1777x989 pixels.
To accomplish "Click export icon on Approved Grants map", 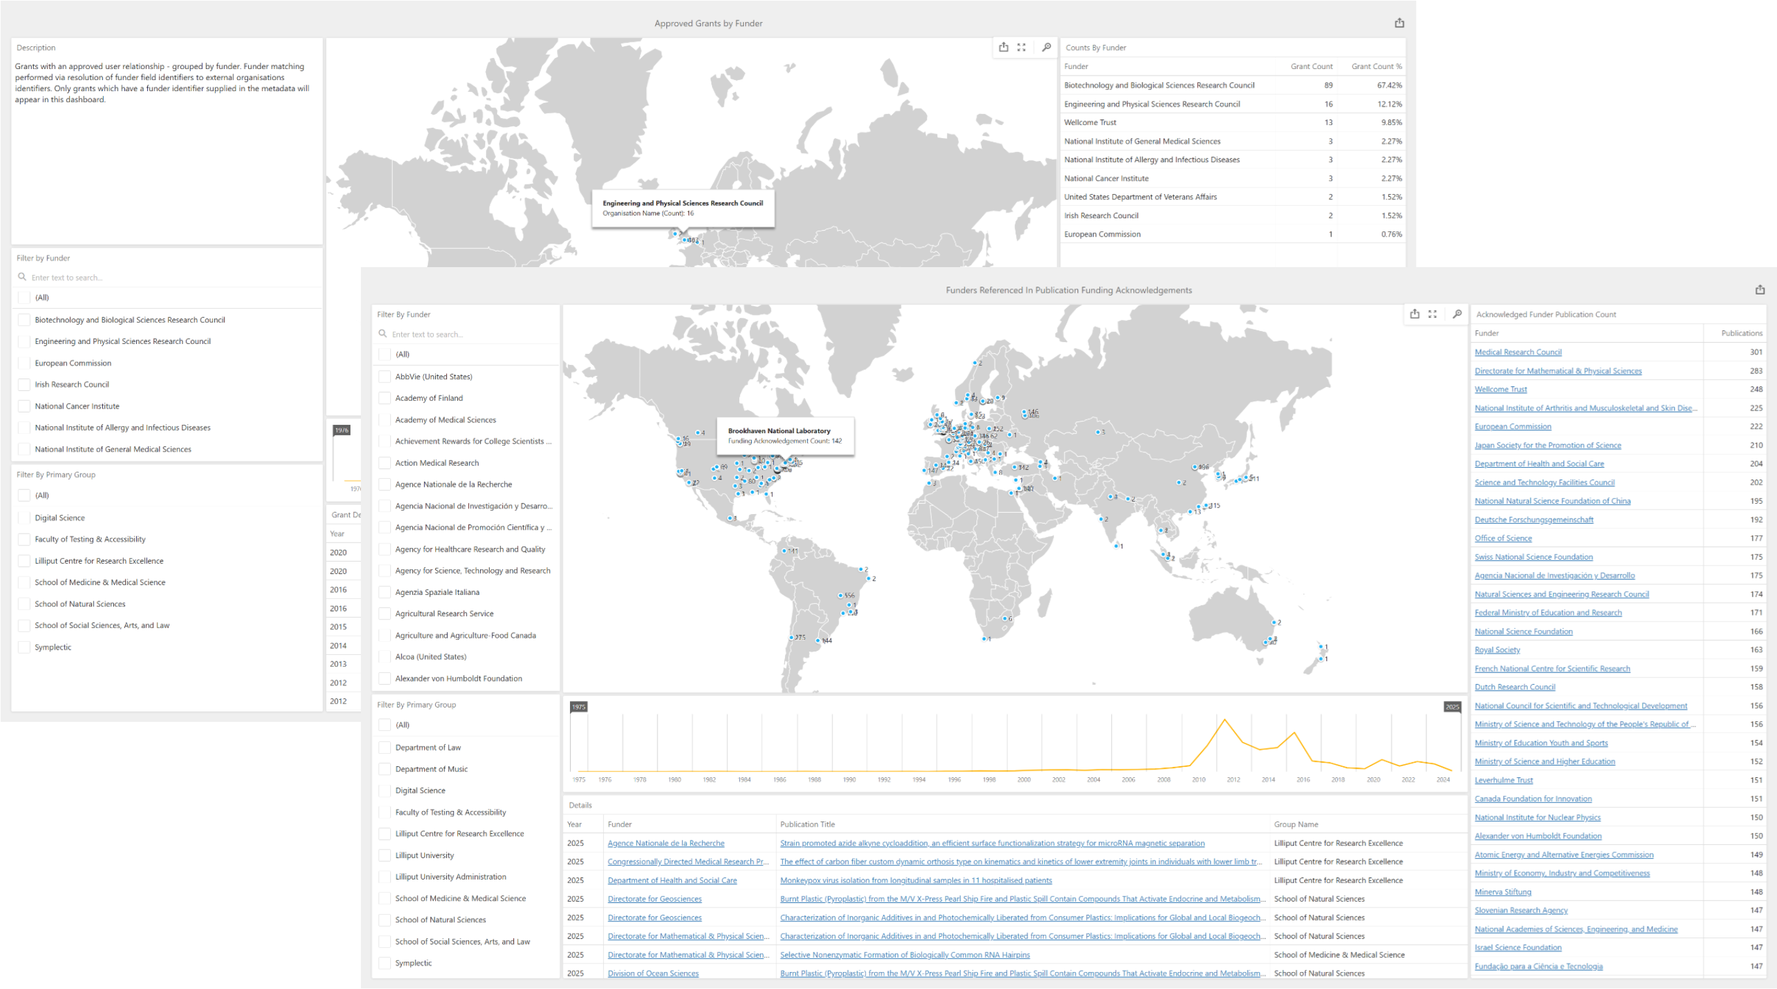I will tap(1004, 47).
